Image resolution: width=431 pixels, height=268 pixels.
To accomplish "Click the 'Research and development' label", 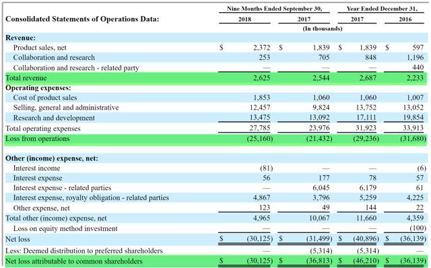I will click(x=54, y=118).
